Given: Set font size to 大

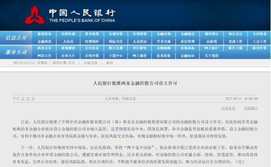Looking at the screenshot, I should tap(23, 99).
